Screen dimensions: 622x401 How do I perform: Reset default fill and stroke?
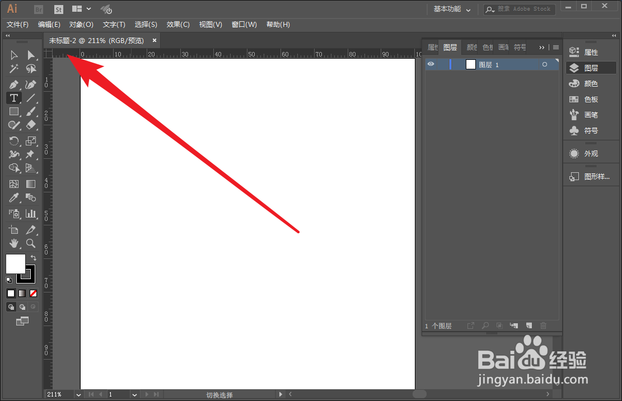(x=9, y=280)
